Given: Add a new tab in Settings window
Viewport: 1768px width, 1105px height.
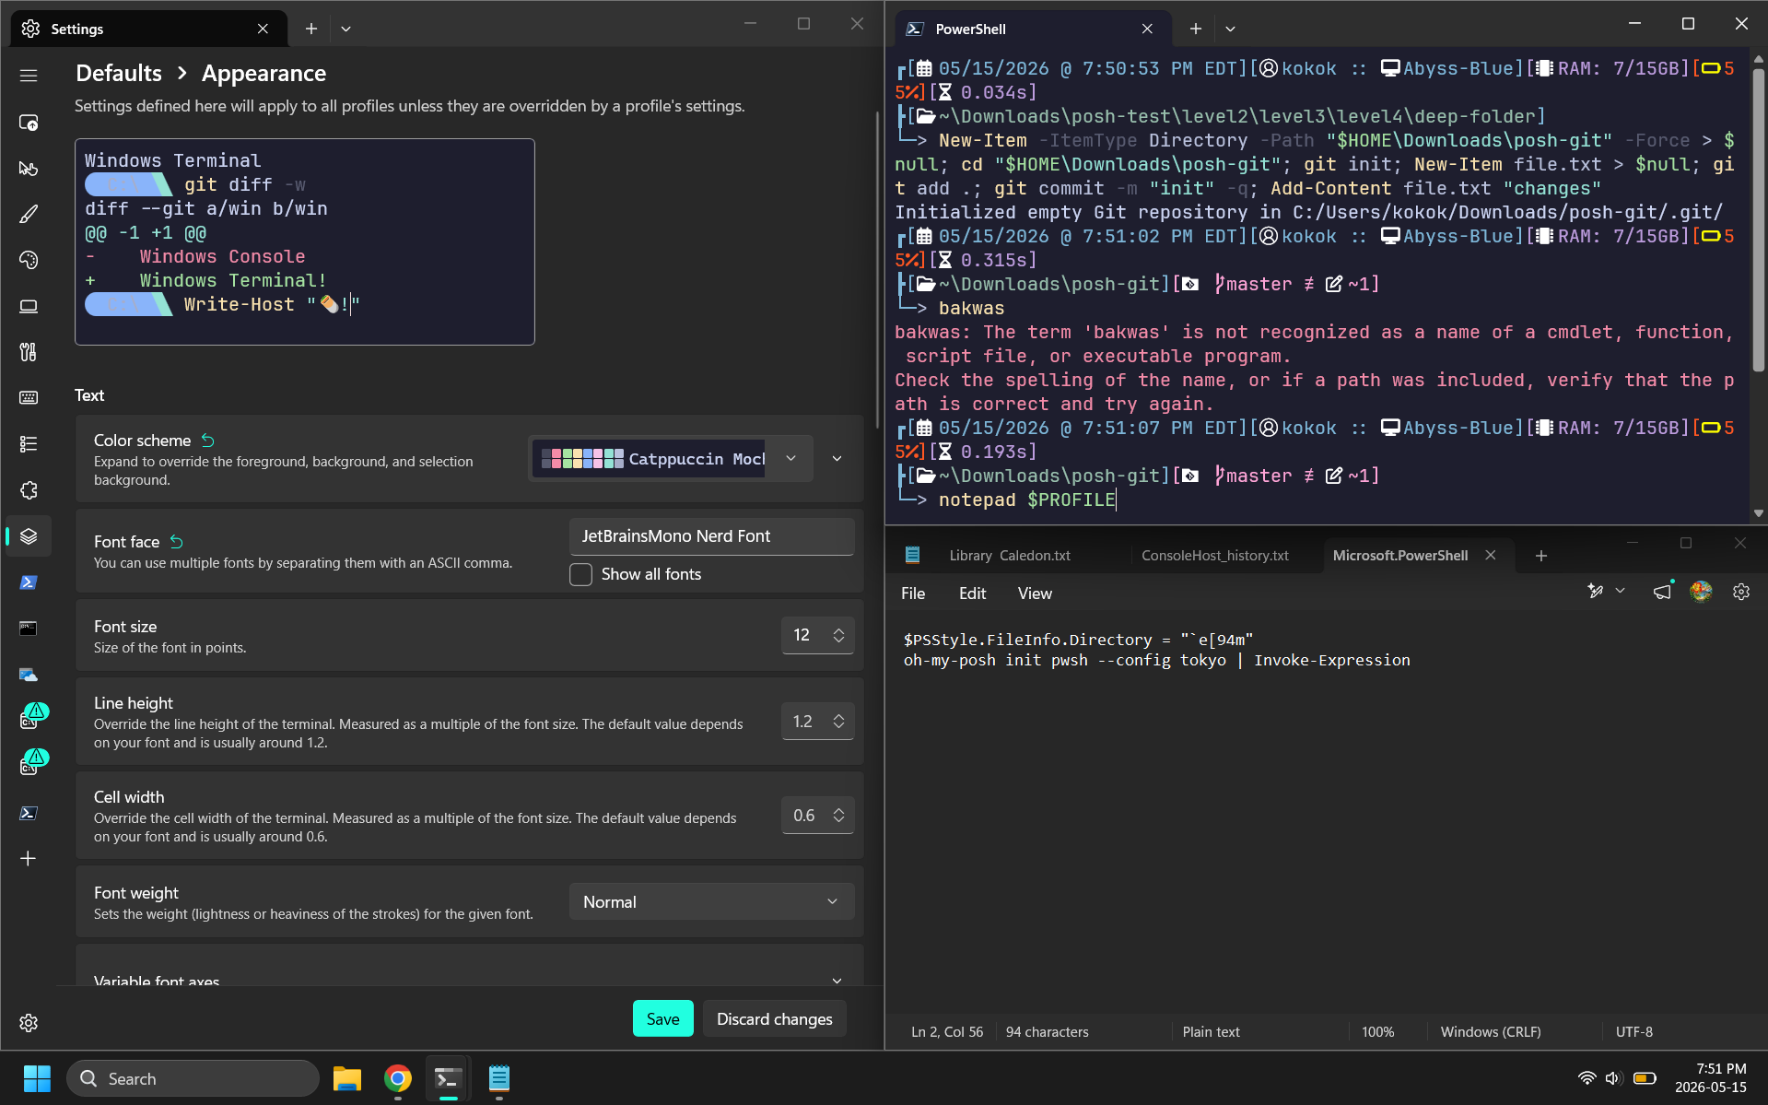Looking at the screenshot, I should (311, 29).
